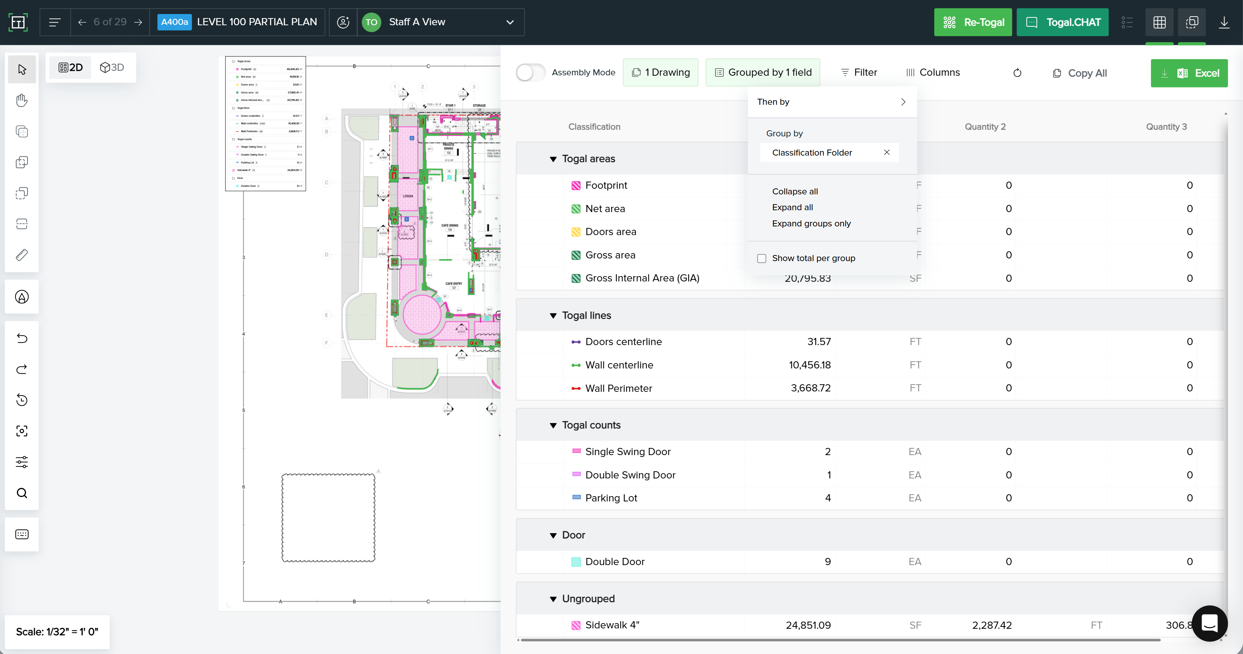Check Show total per group
Screen dimensions: 1243x654
click(x=762, y=258)
